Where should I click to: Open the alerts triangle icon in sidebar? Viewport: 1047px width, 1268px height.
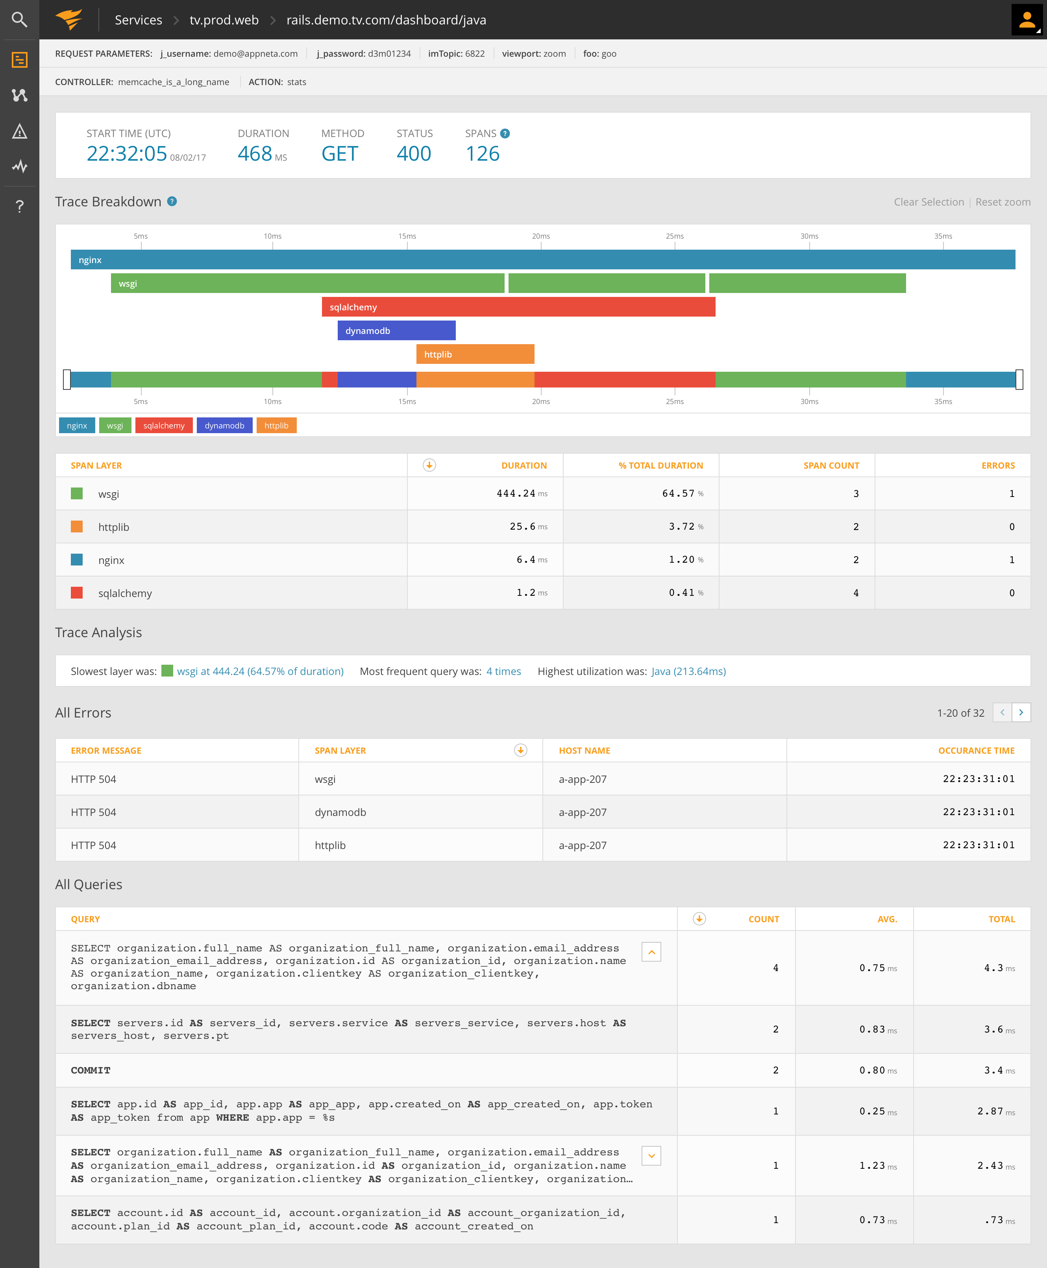(19, 131)
